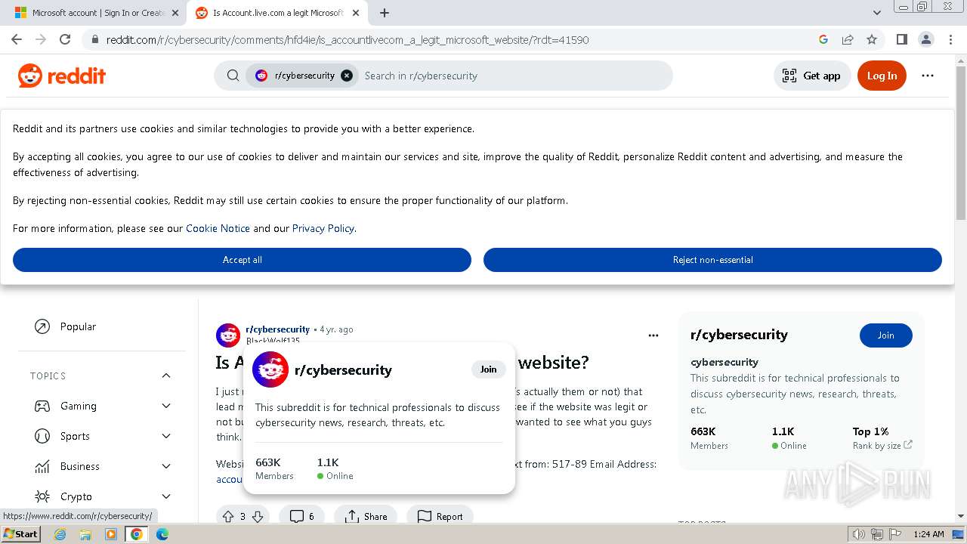
Task: Click the address bar URL
Action: [x=348, y=39]
